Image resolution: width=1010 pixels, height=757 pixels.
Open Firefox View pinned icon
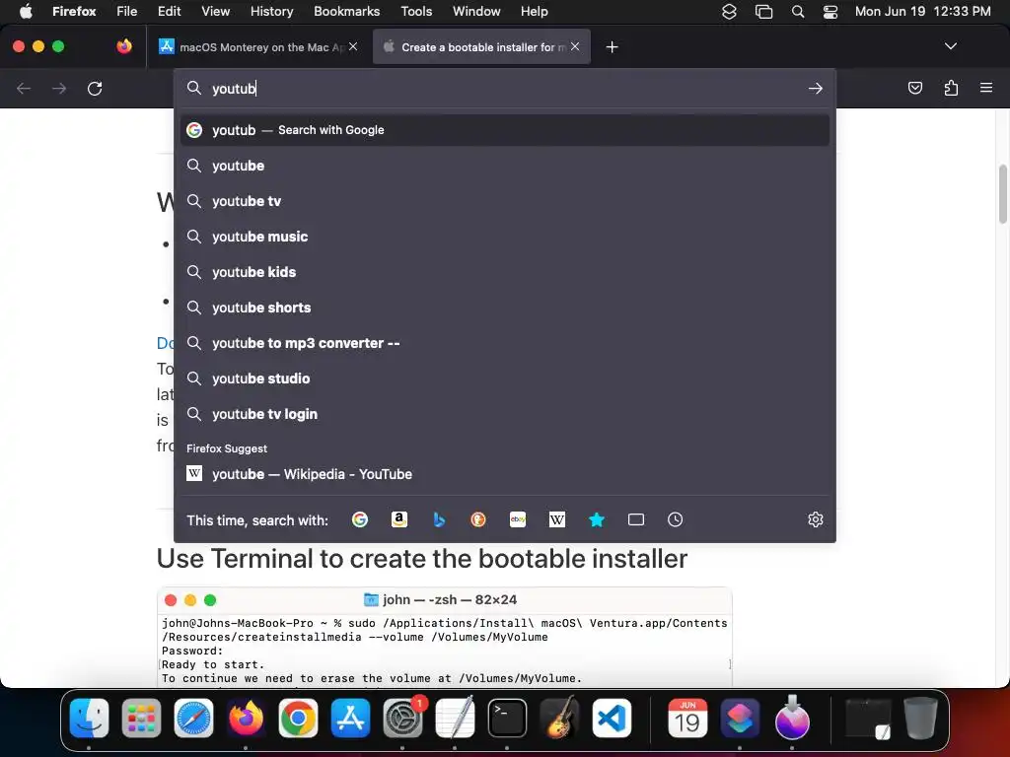(x=124, y=46)
